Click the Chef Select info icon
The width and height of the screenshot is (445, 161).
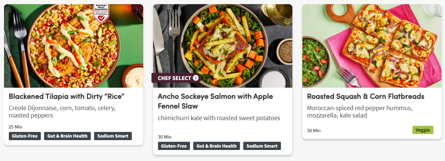[x=196, y=78]
